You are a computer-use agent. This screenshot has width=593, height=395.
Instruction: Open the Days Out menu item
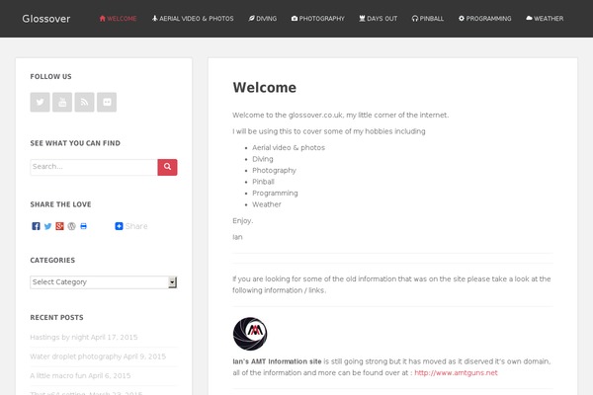coord(379,19)
